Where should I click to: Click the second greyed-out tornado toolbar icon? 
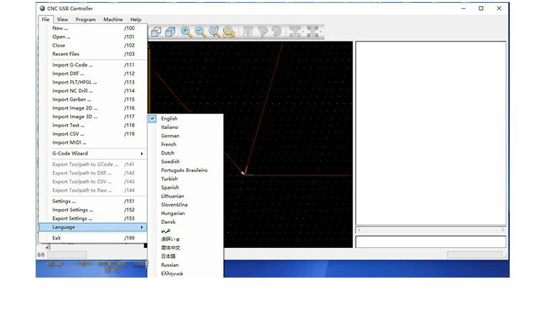coord(262,32)
